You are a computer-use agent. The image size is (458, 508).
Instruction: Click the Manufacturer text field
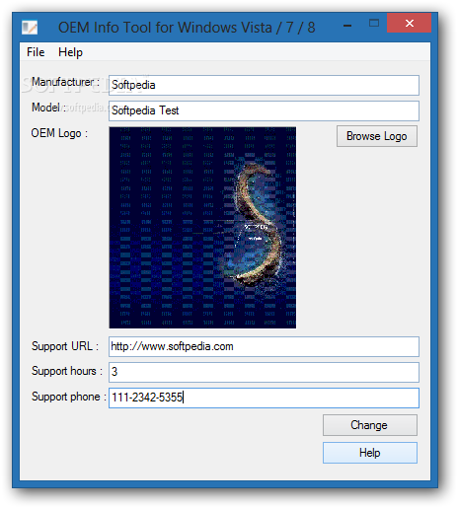pos(264,85)
